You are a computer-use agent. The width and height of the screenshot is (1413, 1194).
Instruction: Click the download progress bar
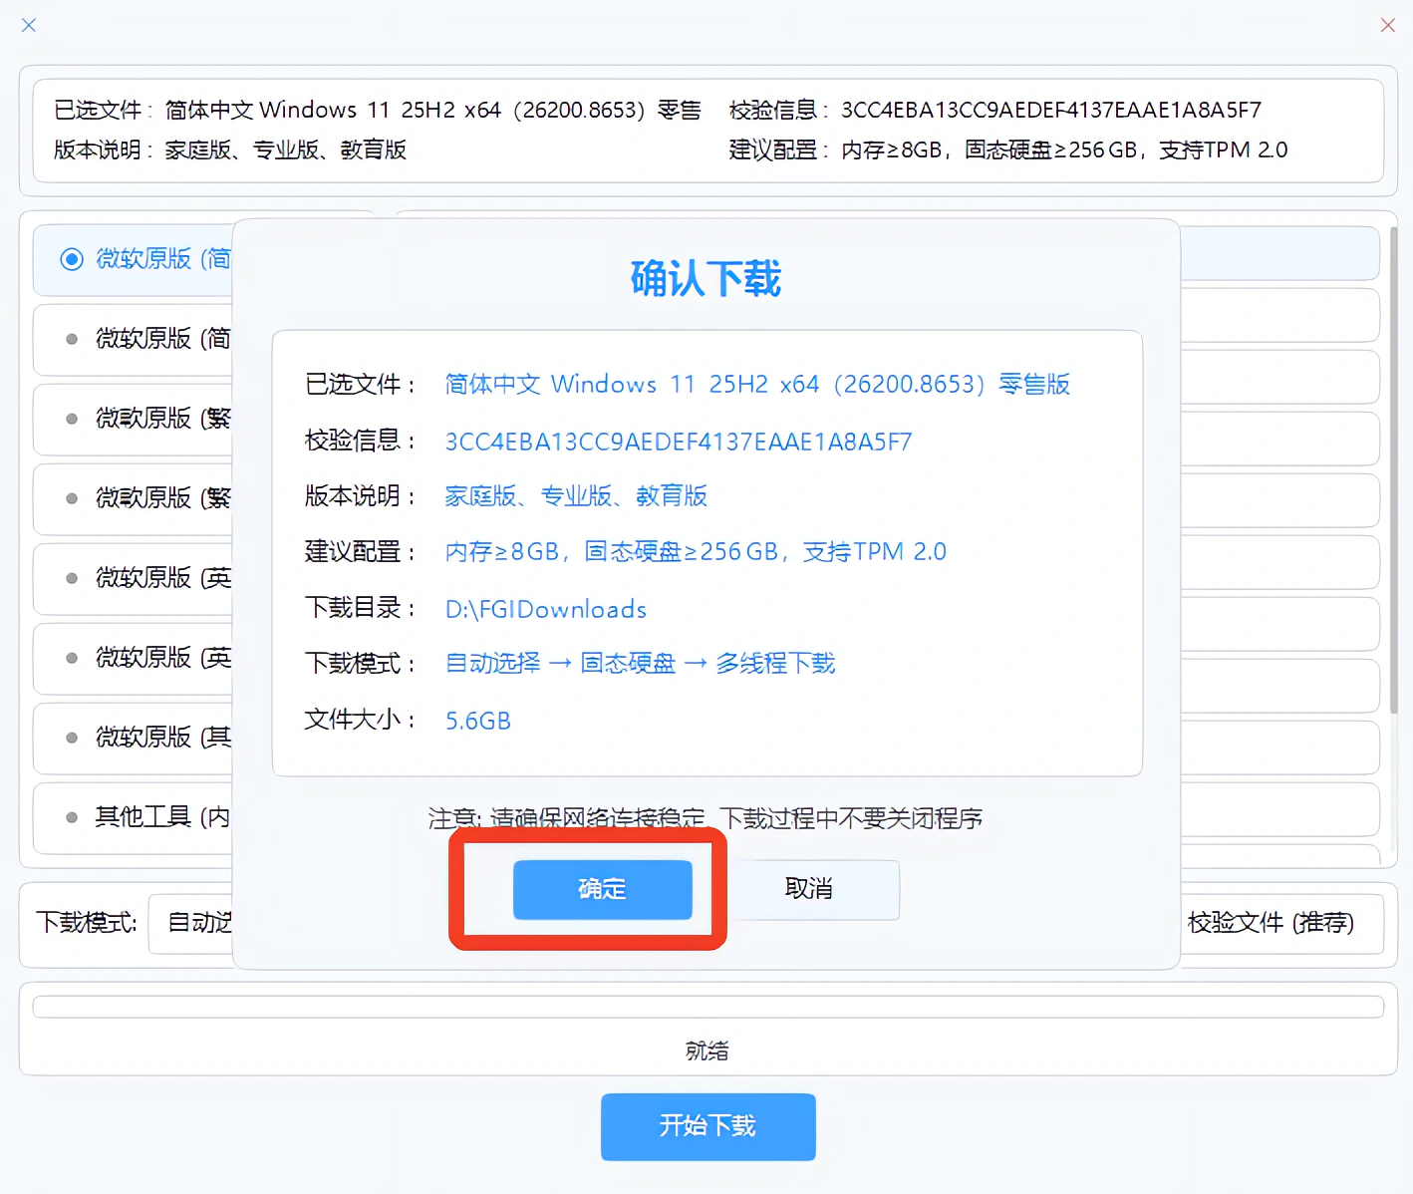click(707, 1007)
